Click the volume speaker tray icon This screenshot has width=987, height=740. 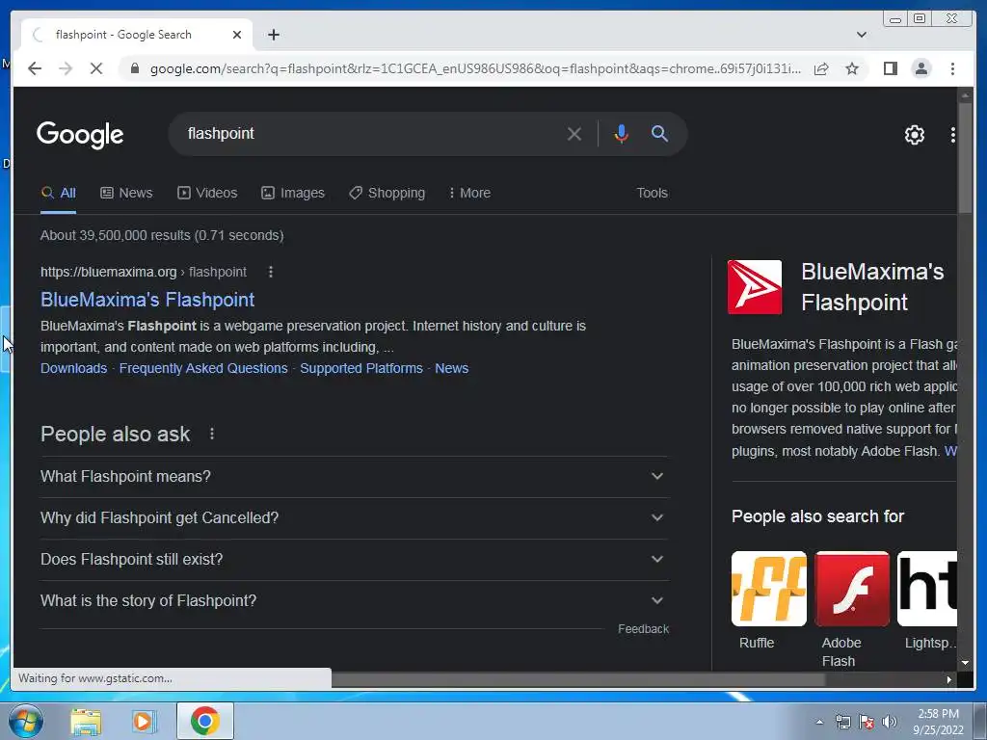tap(889, 722)
